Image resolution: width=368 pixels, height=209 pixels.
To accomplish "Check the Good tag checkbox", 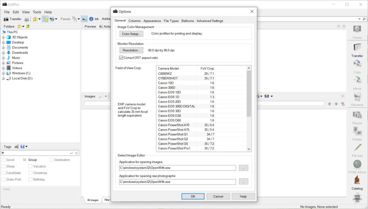I will [x=3, y=160].
